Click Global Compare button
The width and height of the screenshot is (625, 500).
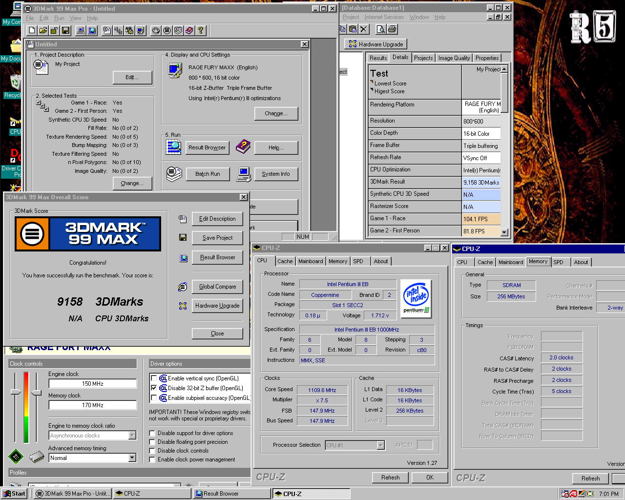click(x=217, y=287)
